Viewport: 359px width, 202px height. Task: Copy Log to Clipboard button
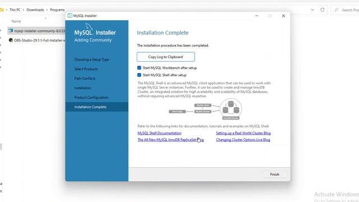point(166,57)
